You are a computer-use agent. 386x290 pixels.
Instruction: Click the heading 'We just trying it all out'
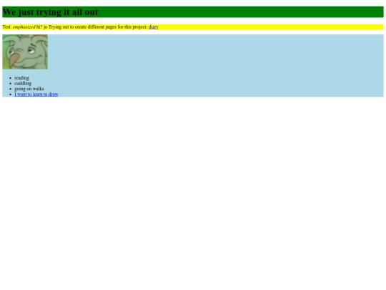point(50,12)
